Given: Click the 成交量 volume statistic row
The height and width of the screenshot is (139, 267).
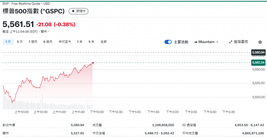Looking at the screenshot, I should point(133,125).
